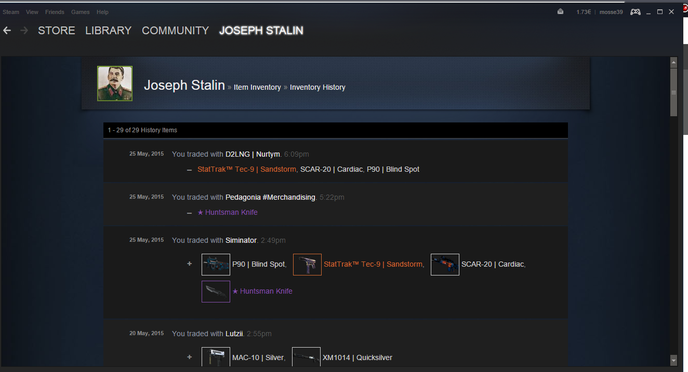Go back with the left arrow
The height and width of the screenshot is (372, 688).
pyautogui.click(x=7, y=31)
